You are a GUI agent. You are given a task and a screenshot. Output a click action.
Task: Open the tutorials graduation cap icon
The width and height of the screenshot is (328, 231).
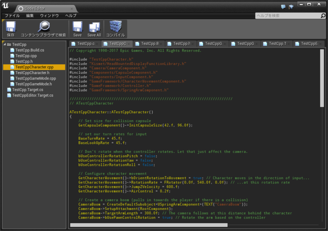(x=291, y=7)
